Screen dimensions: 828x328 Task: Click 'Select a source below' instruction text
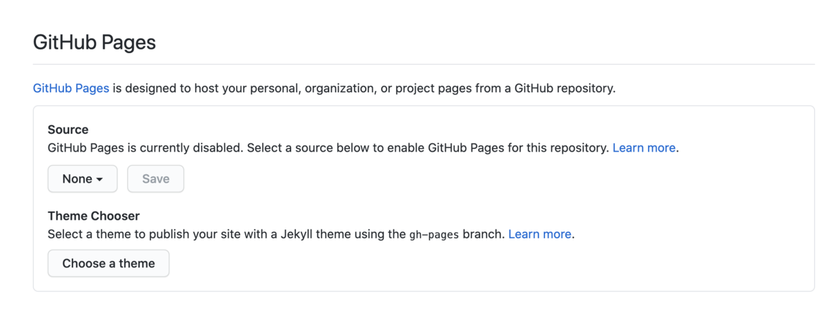[x=308, y=147]
